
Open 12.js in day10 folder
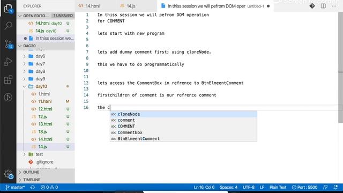click(46, 117)
